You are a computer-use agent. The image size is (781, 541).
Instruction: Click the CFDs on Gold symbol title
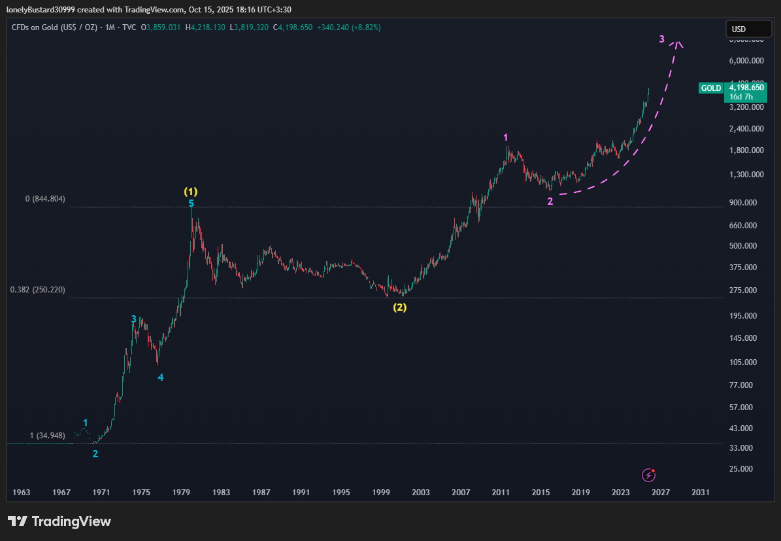click(54, 27)
